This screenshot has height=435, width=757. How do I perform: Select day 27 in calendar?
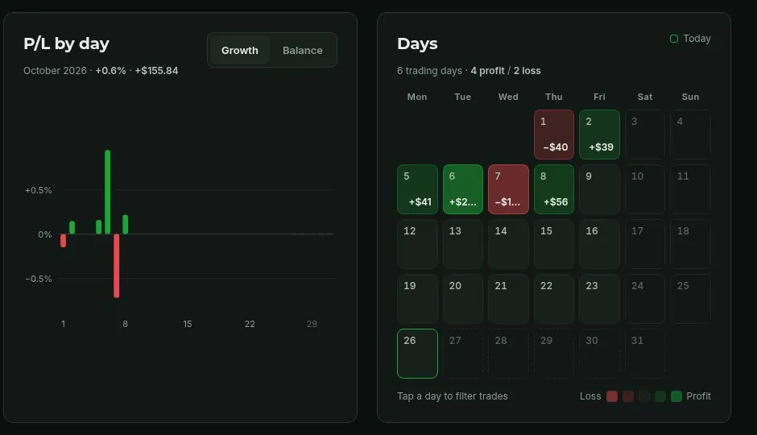coord(462,354)
